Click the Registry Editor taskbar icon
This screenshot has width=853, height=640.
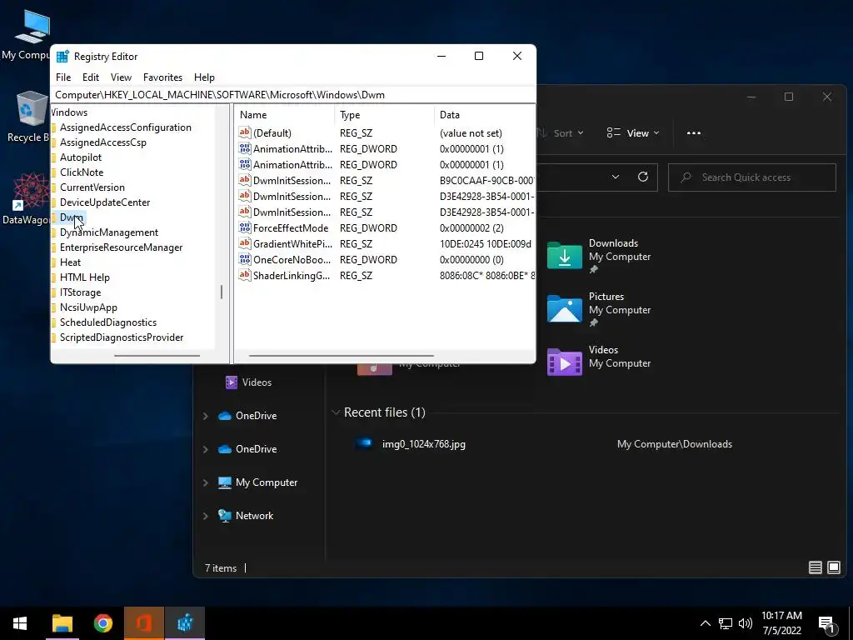point(185,623)
